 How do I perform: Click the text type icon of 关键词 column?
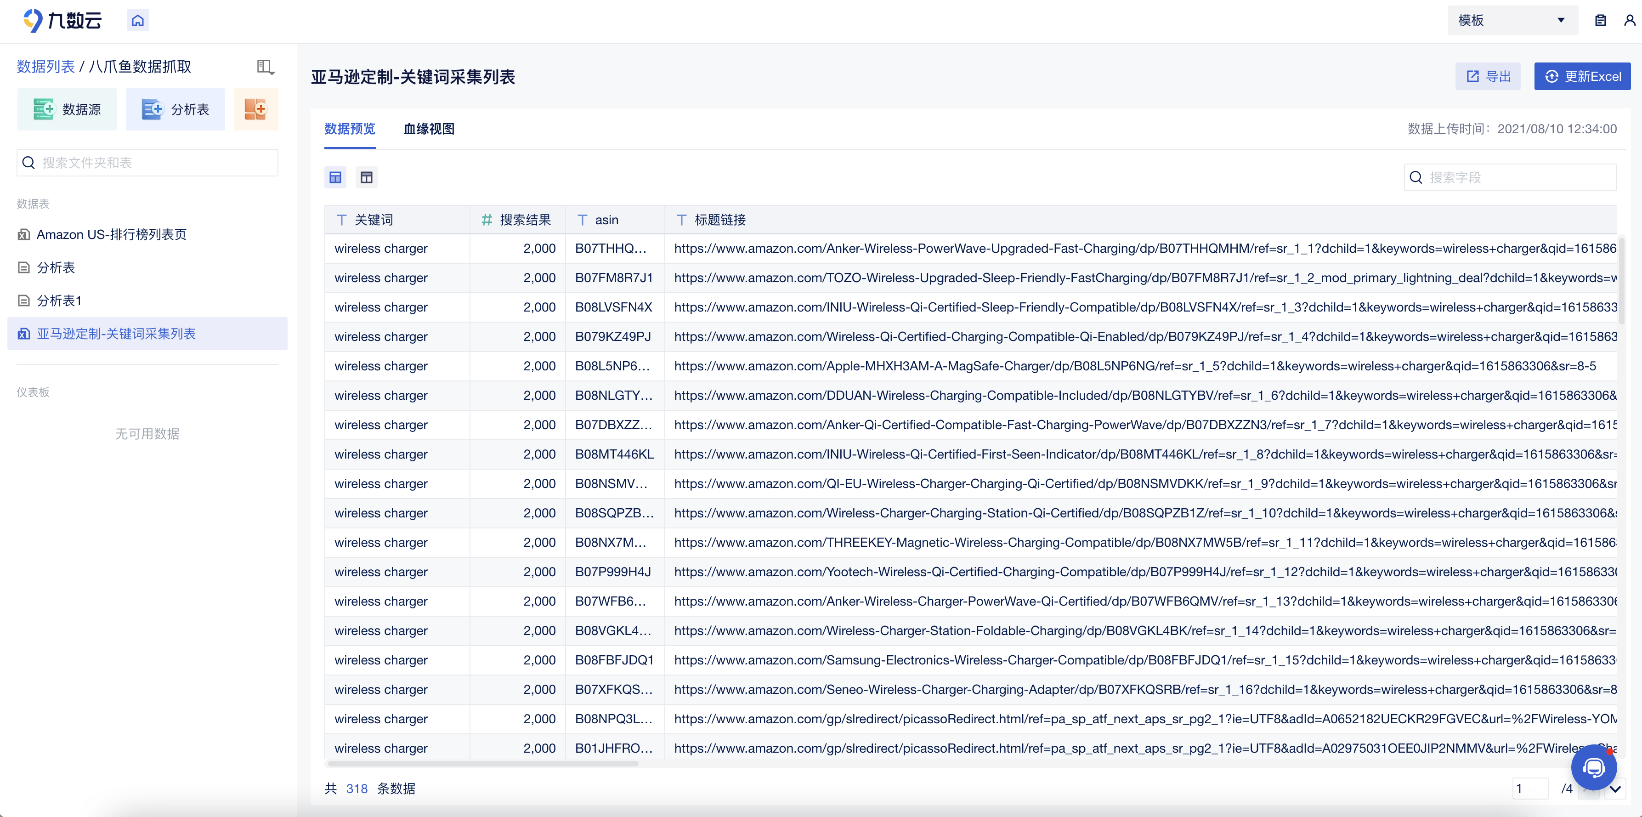(x=342, y=220)
